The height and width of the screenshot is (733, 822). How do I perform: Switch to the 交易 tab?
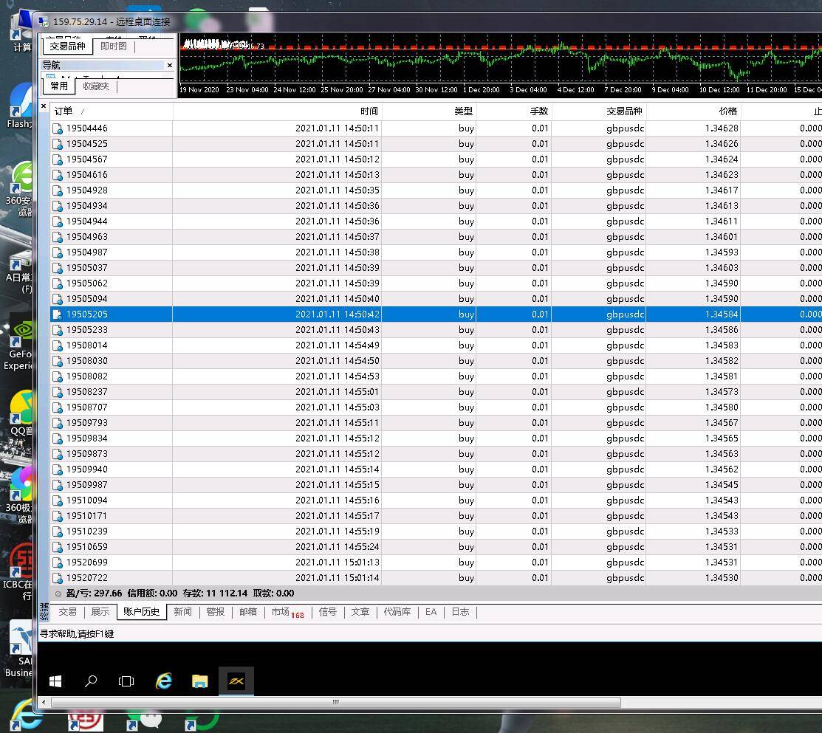(68, 612)
